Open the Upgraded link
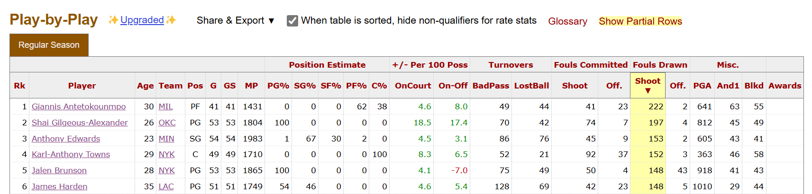The height and width of the screenshot is (194, 812). point(142,20)
